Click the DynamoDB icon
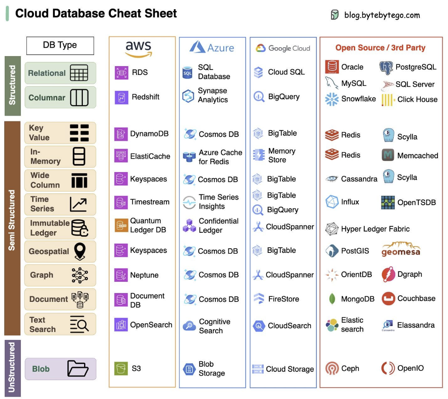Image resolution: width=448 pixels, height=399 pixels. coord(121,134)
